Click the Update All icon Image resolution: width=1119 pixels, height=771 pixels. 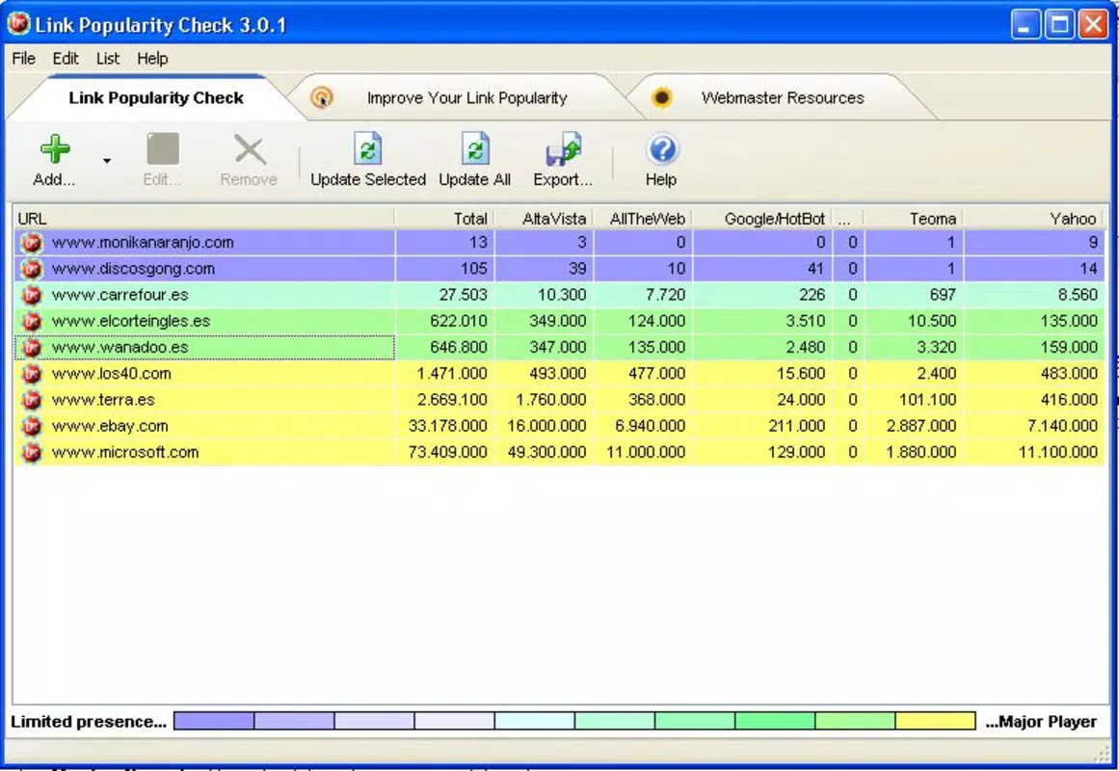[474, 148]
